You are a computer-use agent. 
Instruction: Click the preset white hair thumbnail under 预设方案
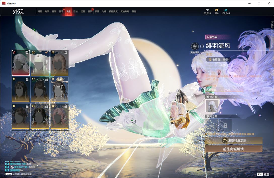coord(212,106)
